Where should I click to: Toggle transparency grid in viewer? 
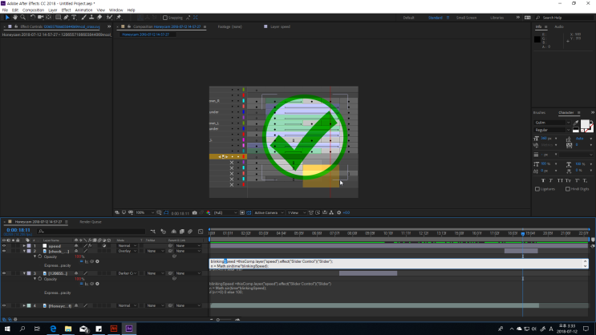pyautogui.click(x=249, y=212)
